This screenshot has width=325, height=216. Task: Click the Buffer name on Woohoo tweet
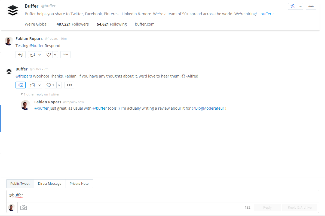[22, 69]
